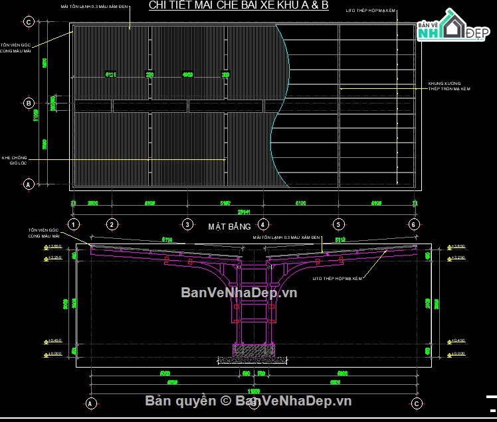Select grid axis bubble C beside the plan view
Viewport: 497px width, 422px height.
(x=29, y=22)
